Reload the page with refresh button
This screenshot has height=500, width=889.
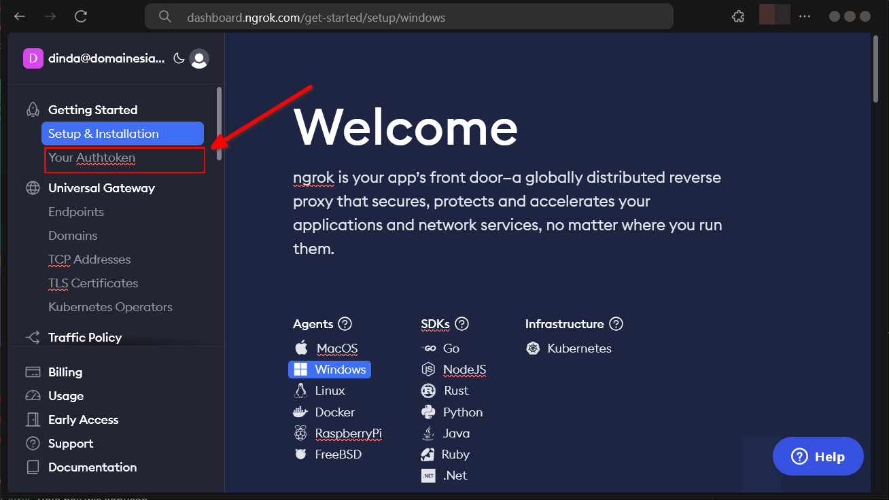tap(81, 16)
